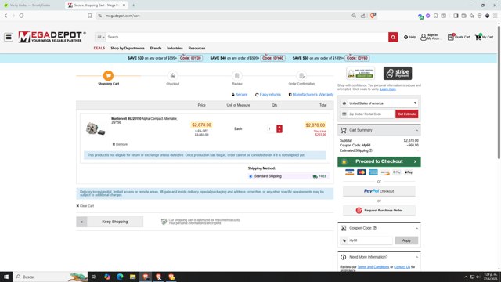Click the Review step icon
The width and height of the screenshot is (501, 282).
[236, 76]
